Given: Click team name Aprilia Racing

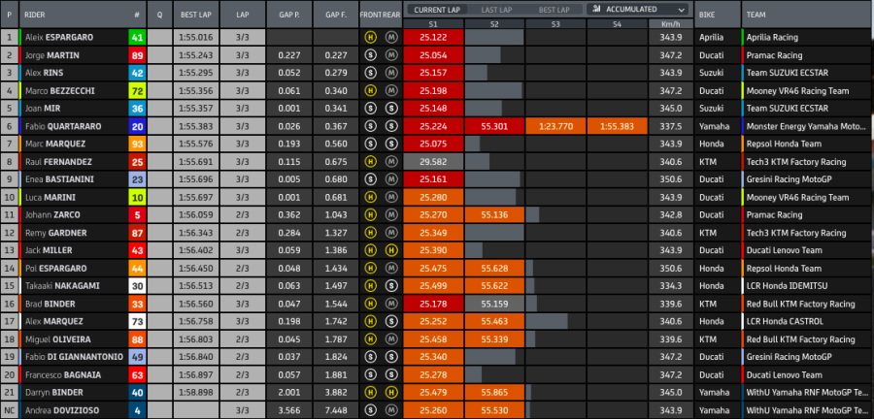Looking at the screenshot, I should pyautogui.click(x=772, y=37).
